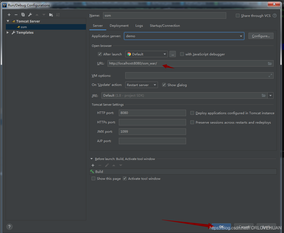Click the VM options input field
This screenshot has height=233, width=284.
(199, 75)
